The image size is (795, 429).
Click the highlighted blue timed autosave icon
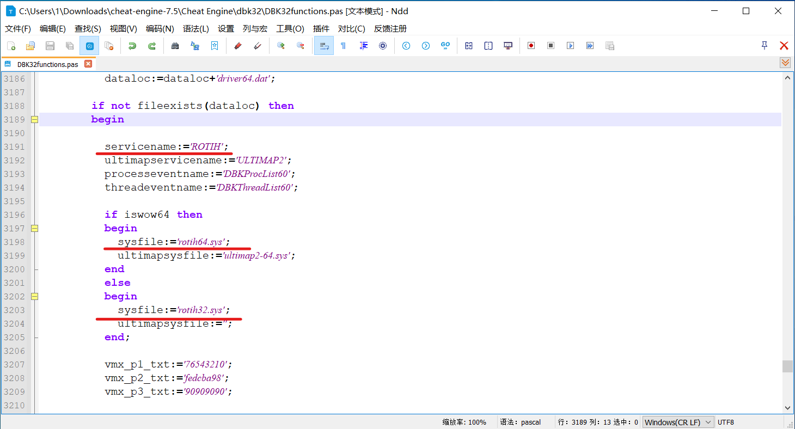[x=89, y=46]
